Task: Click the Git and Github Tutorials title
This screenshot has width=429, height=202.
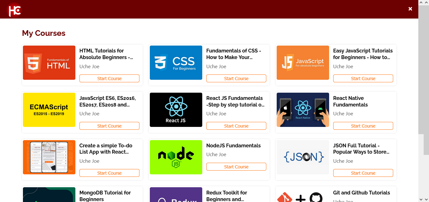Action: [361, 193]
